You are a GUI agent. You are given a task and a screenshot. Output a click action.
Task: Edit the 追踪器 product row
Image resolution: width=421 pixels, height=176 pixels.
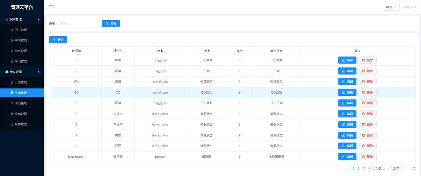click(x=347, y=157)
